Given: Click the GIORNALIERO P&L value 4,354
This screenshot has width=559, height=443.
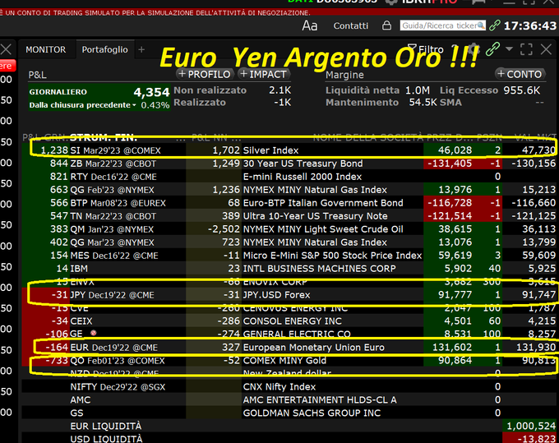Looking at the screenshot, I should coord(151,92).
